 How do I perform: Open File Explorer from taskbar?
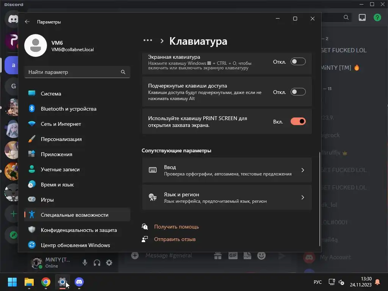pyautogui.click(x=29, y=282)
